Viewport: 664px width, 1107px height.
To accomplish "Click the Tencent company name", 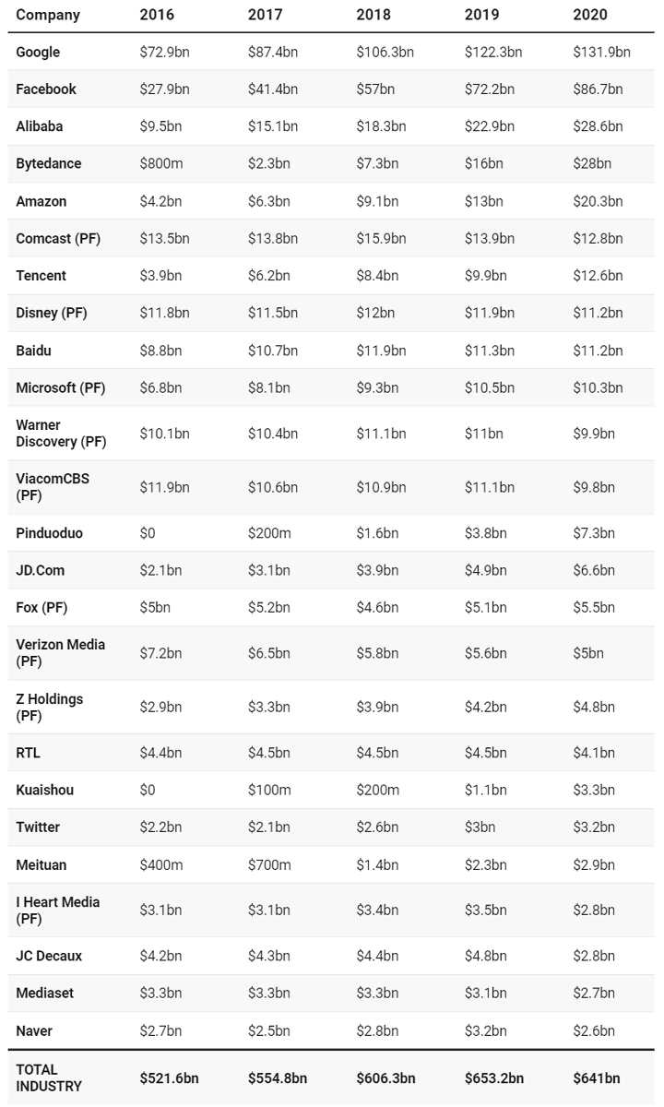I will [41, 275].
